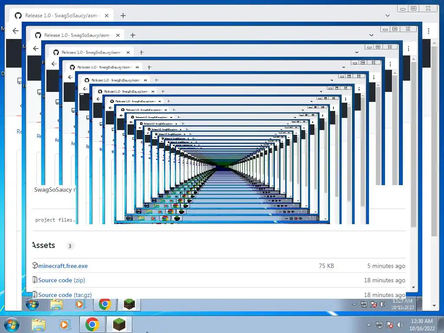Open Action Center flag in bottom system tray
The width and height of the screenshot is (444, 333).
click(x=390, y=325)
